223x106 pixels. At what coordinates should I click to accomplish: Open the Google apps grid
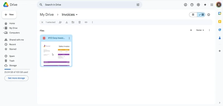[x=212, y=5]
